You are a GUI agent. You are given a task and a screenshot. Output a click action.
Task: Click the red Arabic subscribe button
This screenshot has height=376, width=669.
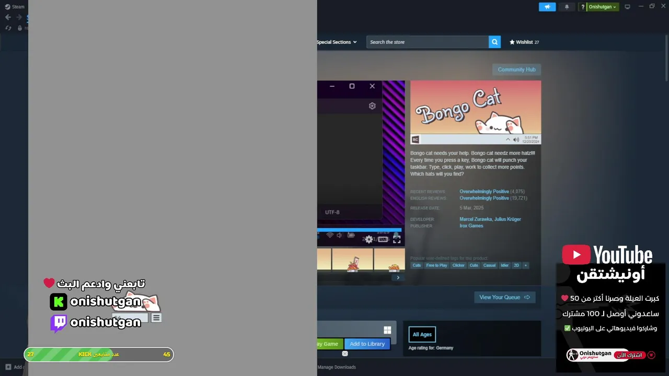pyautogui.click(x=629, y=355)
